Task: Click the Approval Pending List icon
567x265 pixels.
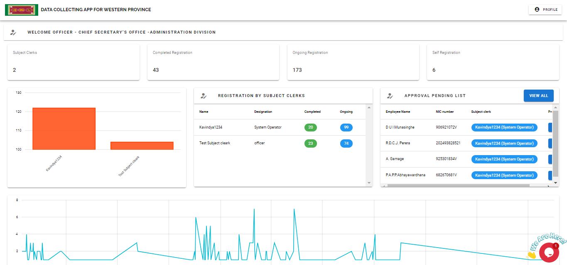Action: [390, 96]
